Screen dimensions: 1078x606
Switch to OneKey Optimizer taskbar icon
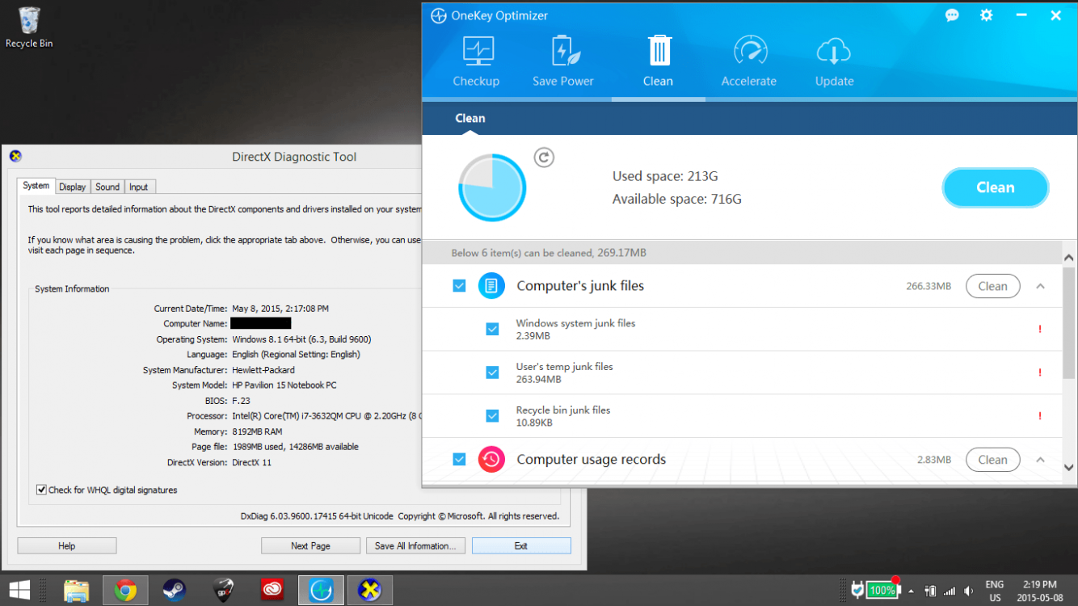click(x=321, y=591)
